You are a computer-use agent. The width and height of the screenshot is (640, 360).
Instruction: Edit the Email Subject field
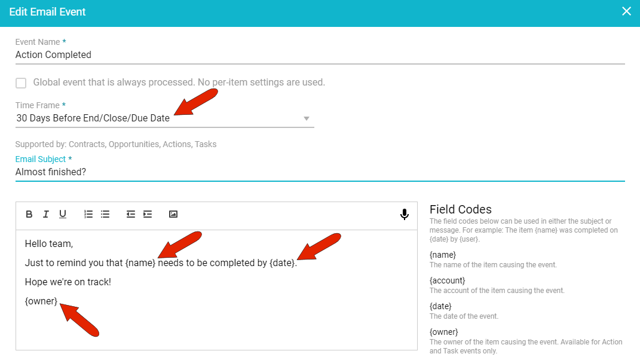click(x=319, y=172)
